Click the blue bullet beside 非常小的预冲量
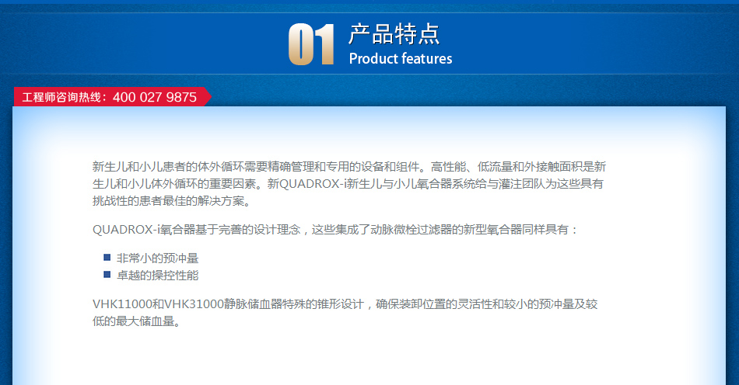The height and width of the screenshot is (385, 739). (x=107, y=257)
